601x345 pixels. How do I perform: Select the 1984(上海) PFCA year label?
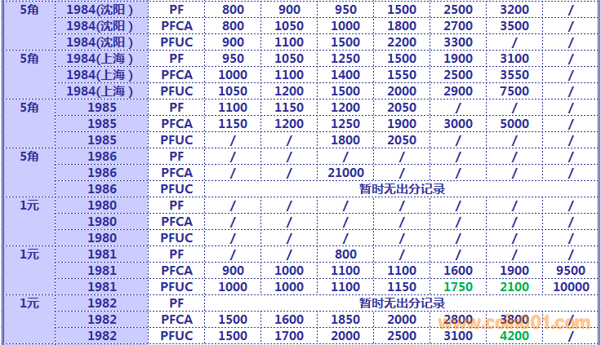tap(100, 75)
